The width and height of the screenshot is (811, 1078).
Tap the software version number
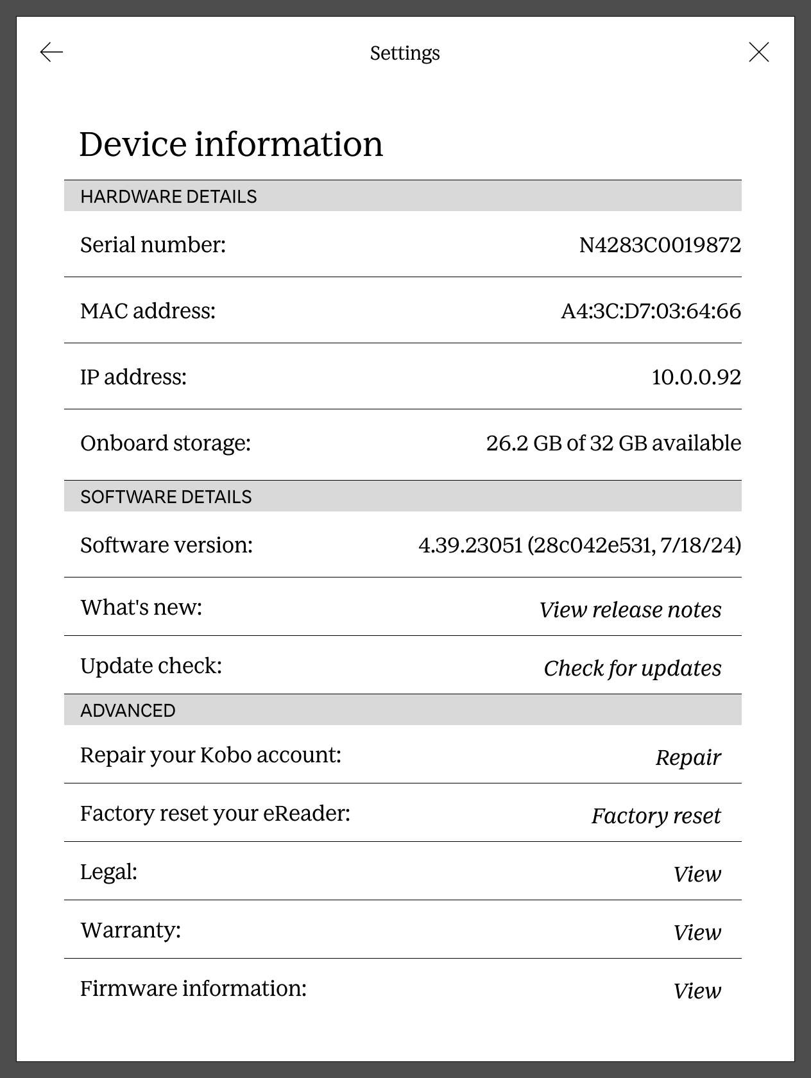(579, 545)
